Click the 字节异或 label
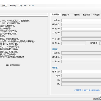Screen dimensions: 101x101 click(x=94, y=43)
